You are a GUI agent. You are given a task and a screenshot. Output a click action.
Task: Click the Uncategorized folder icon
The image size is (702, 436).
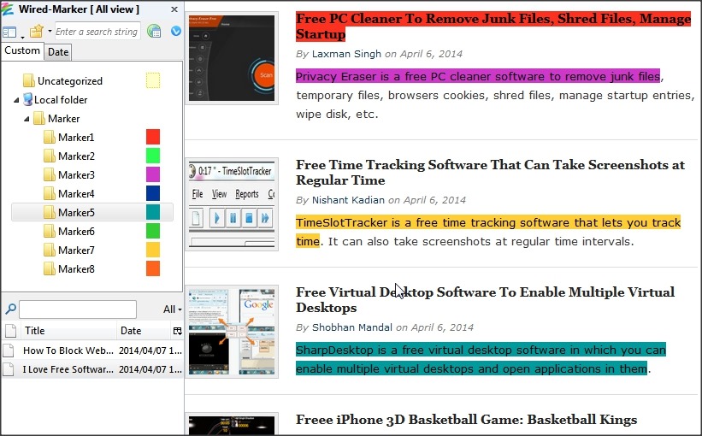[29, 80]
